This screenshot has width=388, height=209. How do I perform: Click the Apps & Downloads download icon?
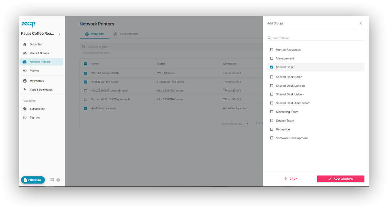[x=25, y=90]
